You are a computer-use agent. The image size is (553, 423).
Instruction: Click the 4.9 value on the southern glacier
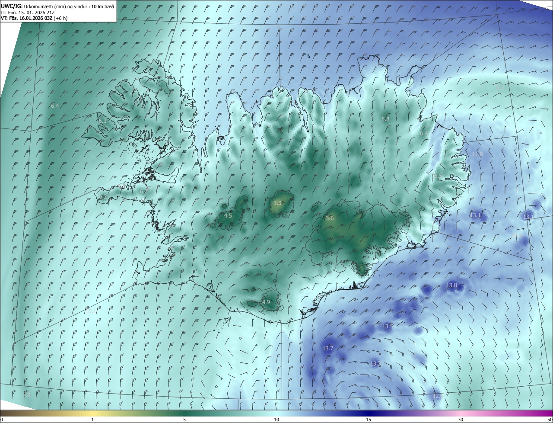click(266, 302)
